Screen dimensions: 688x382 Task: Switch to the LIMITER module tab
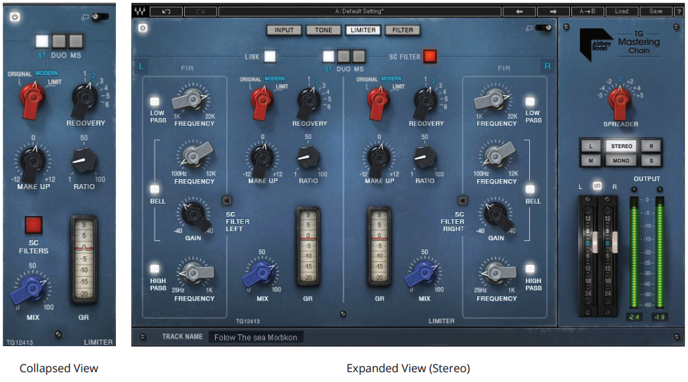coord(363,30)
